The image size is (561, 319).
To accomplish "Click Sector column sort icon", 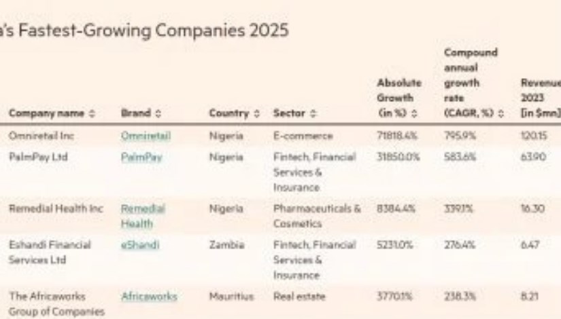I will (x=313, y=113).
